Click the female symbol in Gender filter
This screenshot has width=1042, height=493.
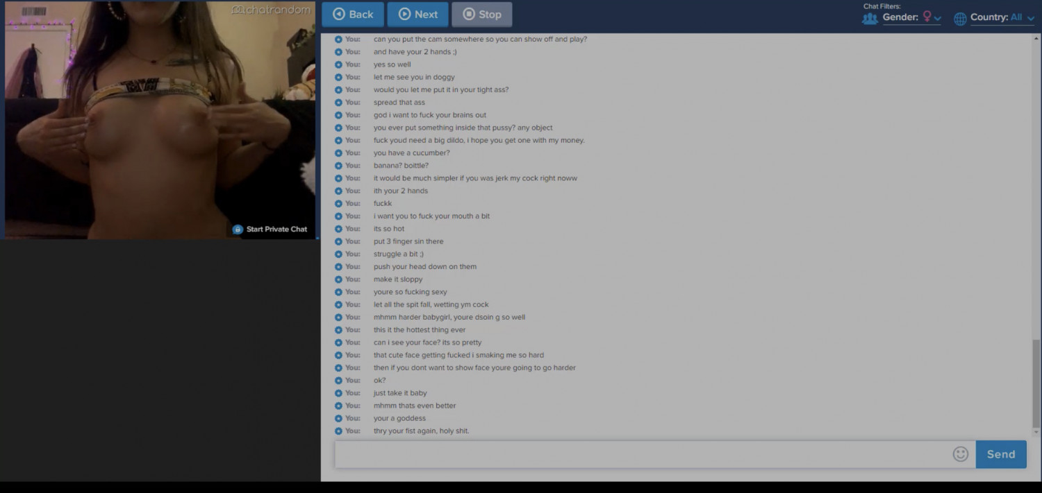click(927, 17)
